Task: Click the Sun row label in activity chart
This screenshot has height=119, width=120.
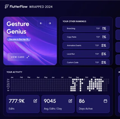Action: [x=8, y=79]
